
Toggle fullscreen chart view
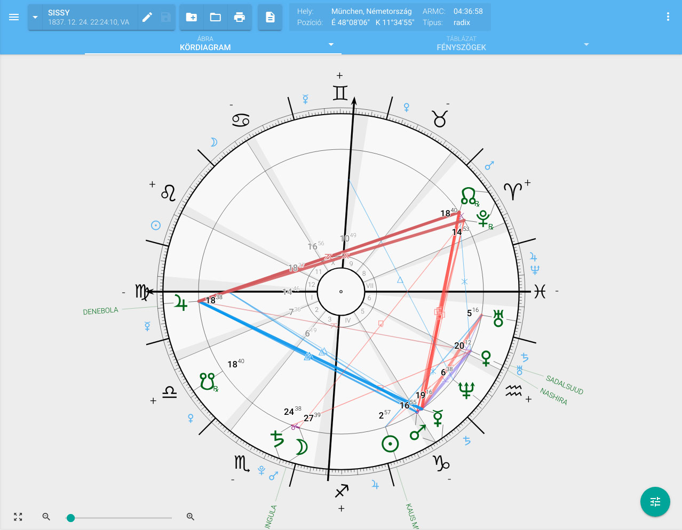(x=18, y=517)
